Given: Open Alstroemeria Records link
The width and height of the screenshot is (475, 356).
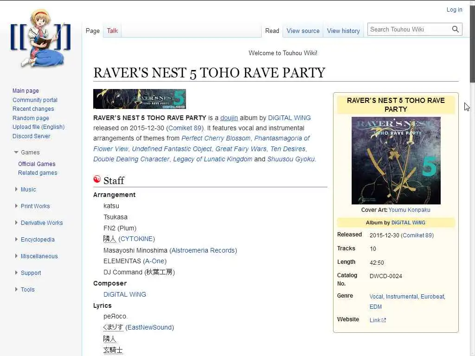Looking at the screenshot, I should (x=203, y=250).
